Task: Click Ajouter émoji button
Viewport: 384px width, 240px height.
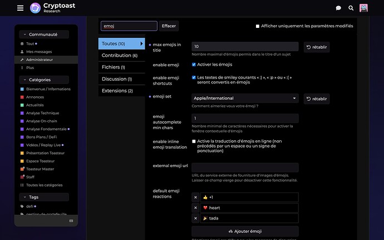Action: 245,232
